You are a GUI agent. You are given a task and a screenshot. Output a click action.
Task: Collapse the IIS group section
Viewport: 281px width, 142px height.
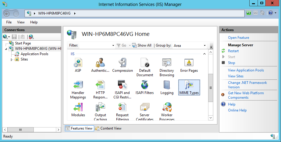coord(204,54)
